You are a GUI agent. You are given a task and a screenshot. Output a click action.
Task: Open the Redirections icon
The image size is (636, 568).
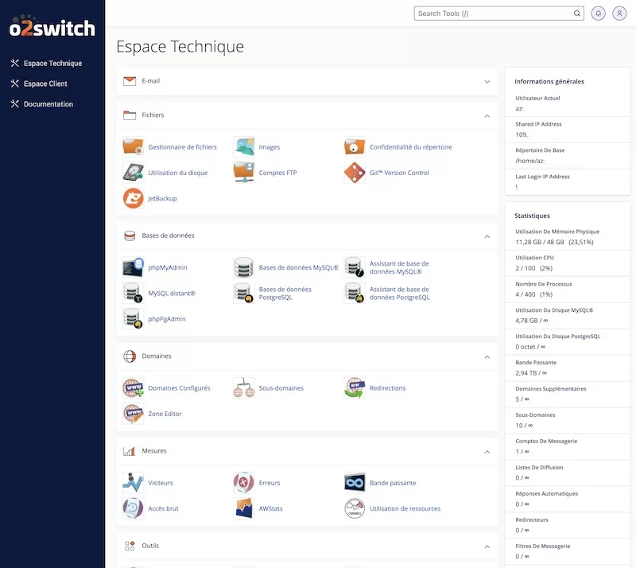[x=355, y=388]
